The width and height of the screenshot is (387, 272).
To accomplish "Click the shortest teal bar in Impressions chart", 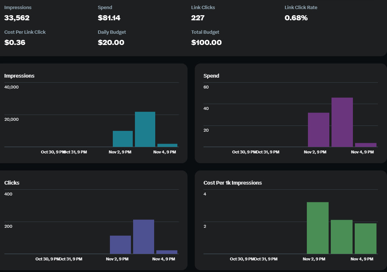I will [167, 145].
